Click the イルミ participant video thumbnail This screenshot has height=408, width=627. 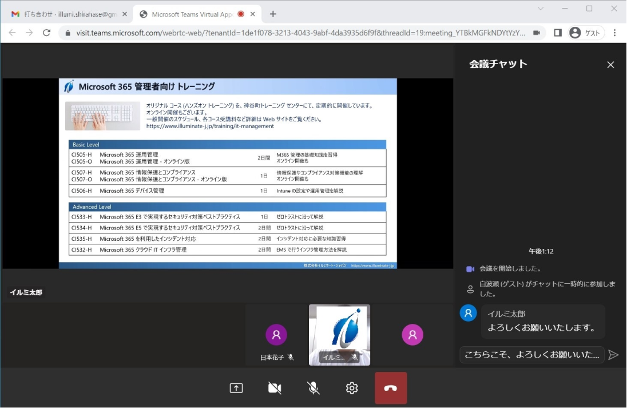(339, 335)
